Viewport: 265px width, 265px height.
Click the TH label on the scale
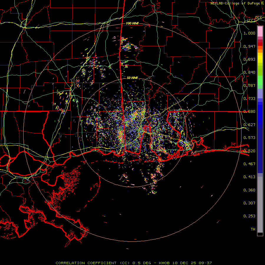click(253, 229)
